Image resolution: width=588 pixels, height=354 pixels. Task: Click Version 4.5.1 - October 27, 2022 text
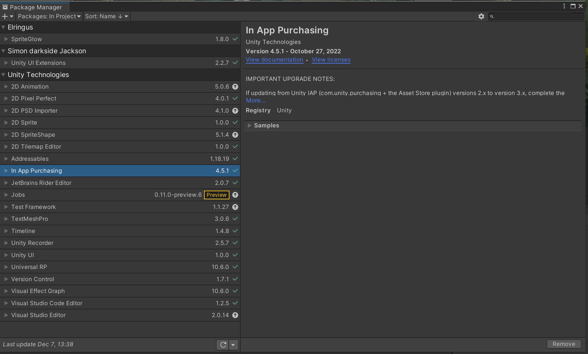click(x=293, y=51)
